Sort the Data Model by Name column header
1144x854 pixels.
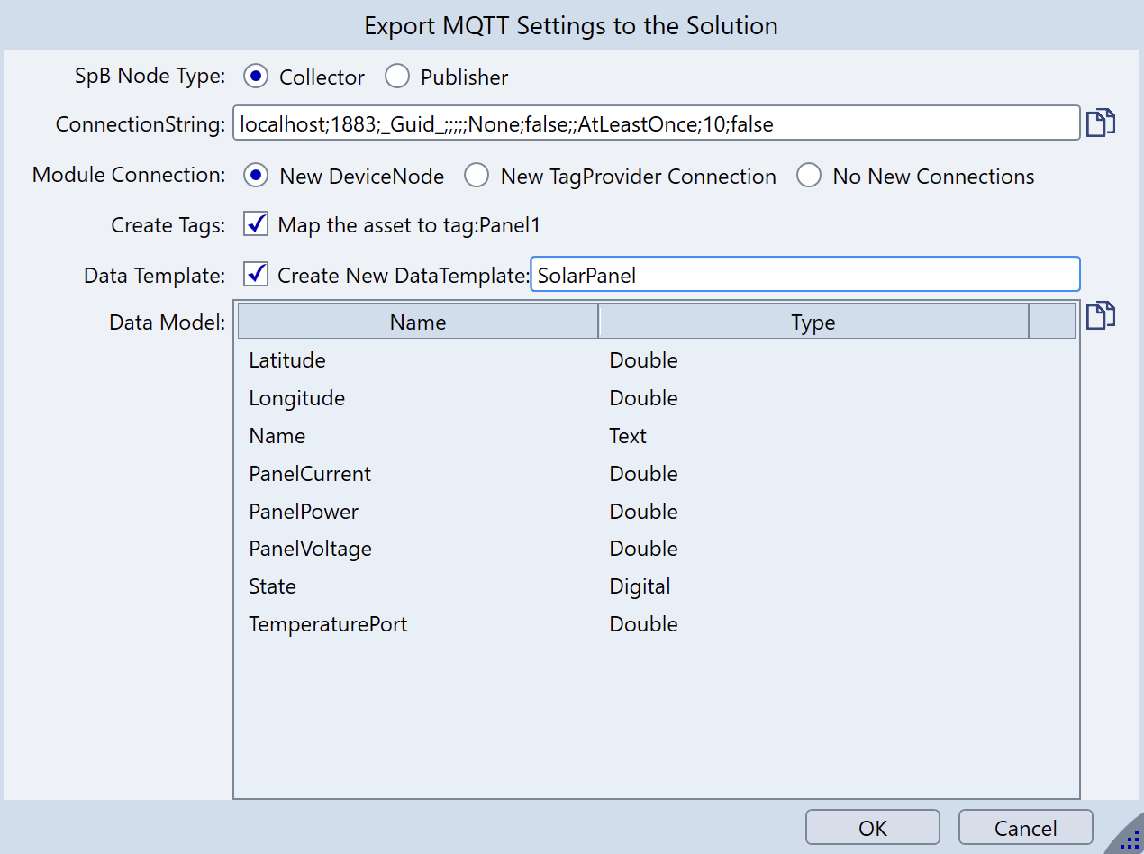418,322
